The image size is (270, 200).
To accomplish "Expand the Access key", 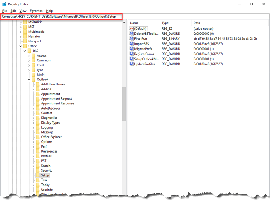I will (29, 56).
